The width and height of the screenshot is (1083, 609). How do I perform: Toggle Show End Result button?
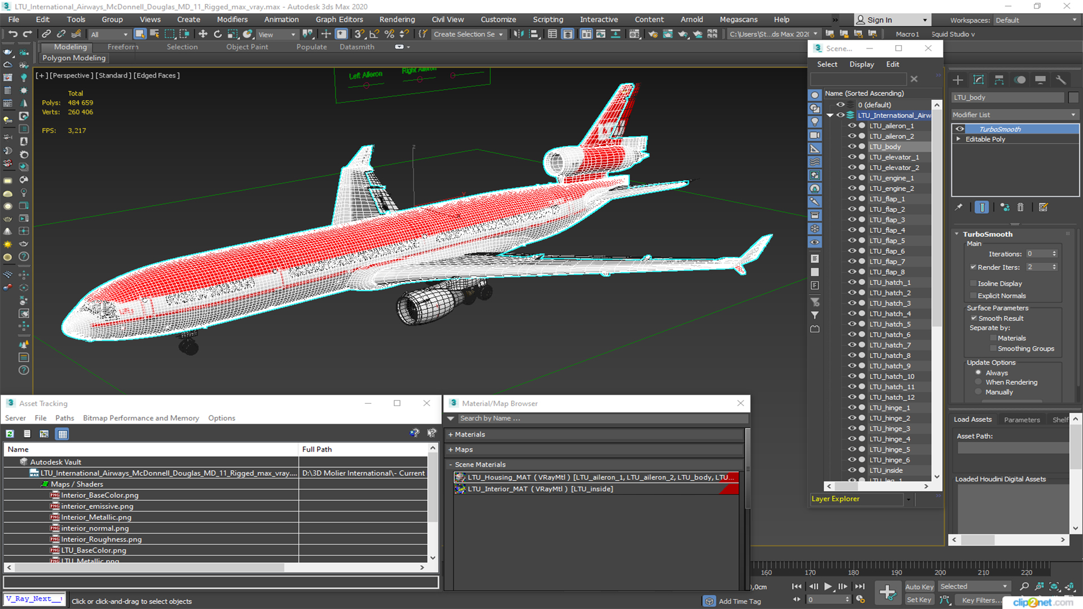[x=981, y=208]
